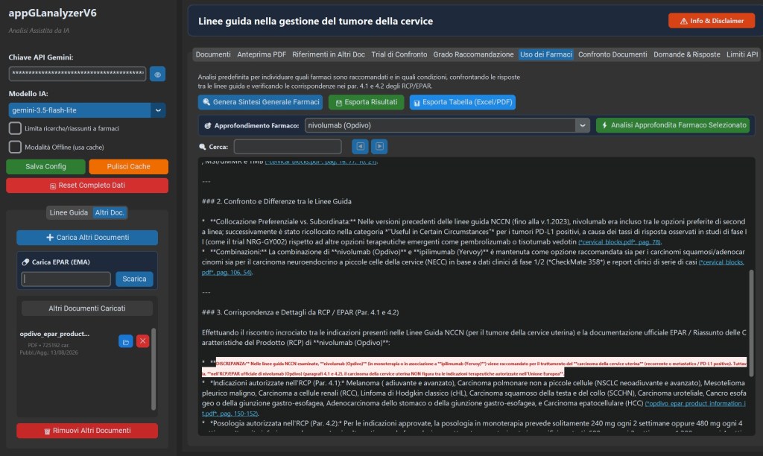
Task: Switch to the Linee Guida tab
Action: (x=69, y=212)
